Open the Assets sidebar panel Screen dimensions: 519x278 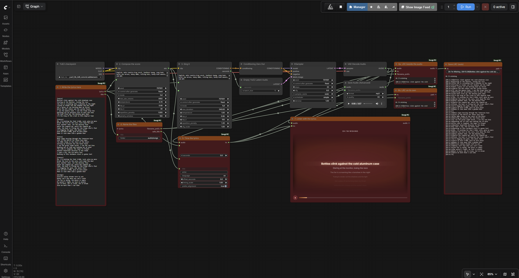[6, 19]
